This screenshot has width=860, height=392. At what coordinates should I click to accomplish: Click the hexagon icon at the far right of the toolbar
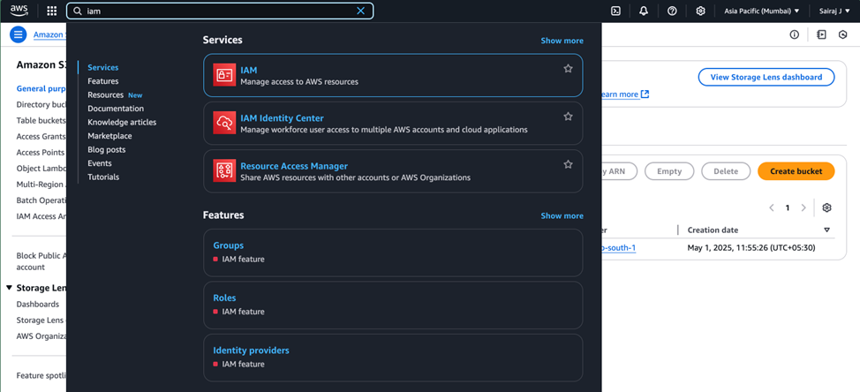[x=843, y=34]
